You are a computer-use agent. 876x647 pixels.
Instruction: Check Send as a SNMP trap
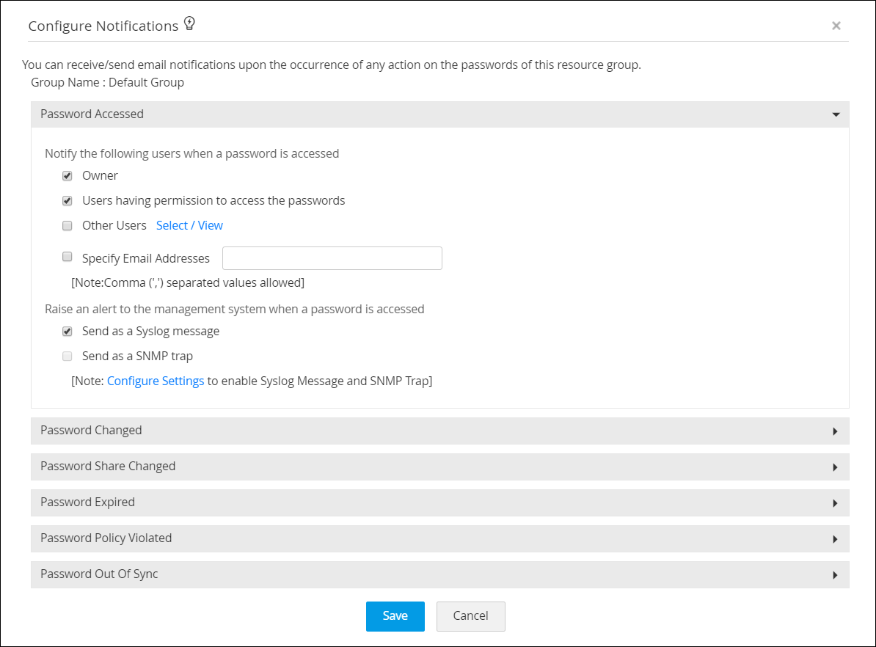[x=67, y=356]
